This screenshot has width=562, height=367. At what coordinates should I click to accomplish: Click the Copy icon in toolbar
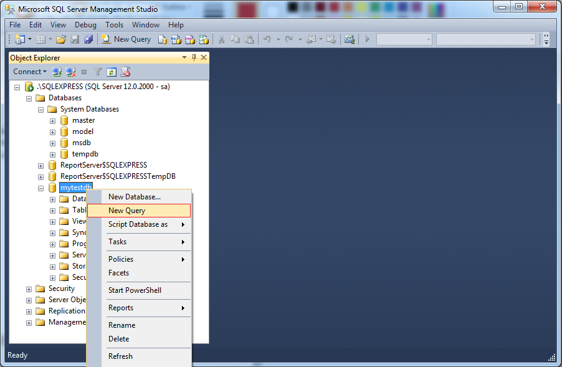[235, 39]
